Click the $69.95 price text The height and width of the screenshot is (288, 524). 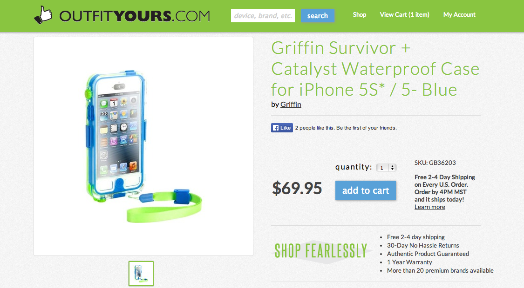point(297,188)
